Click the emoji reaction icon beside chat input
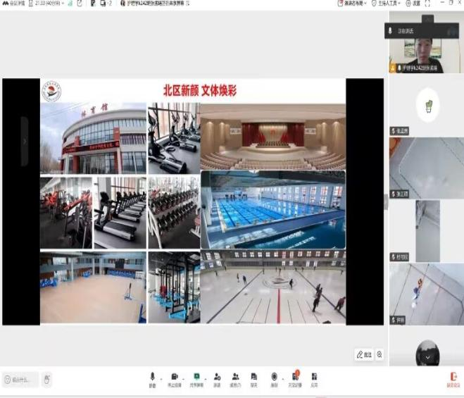The image size is (464, 398). pos(46,379)
